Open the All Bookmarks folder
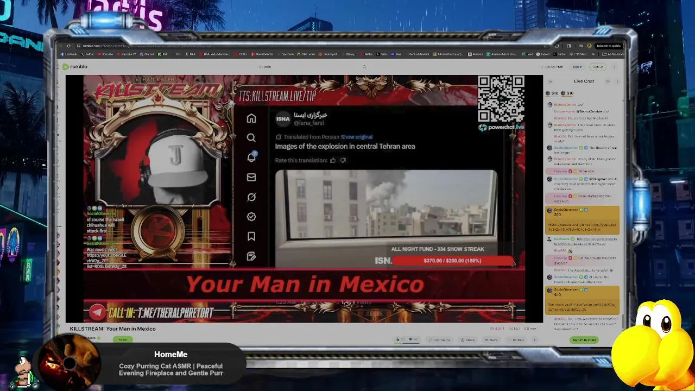 pos(614,54)
